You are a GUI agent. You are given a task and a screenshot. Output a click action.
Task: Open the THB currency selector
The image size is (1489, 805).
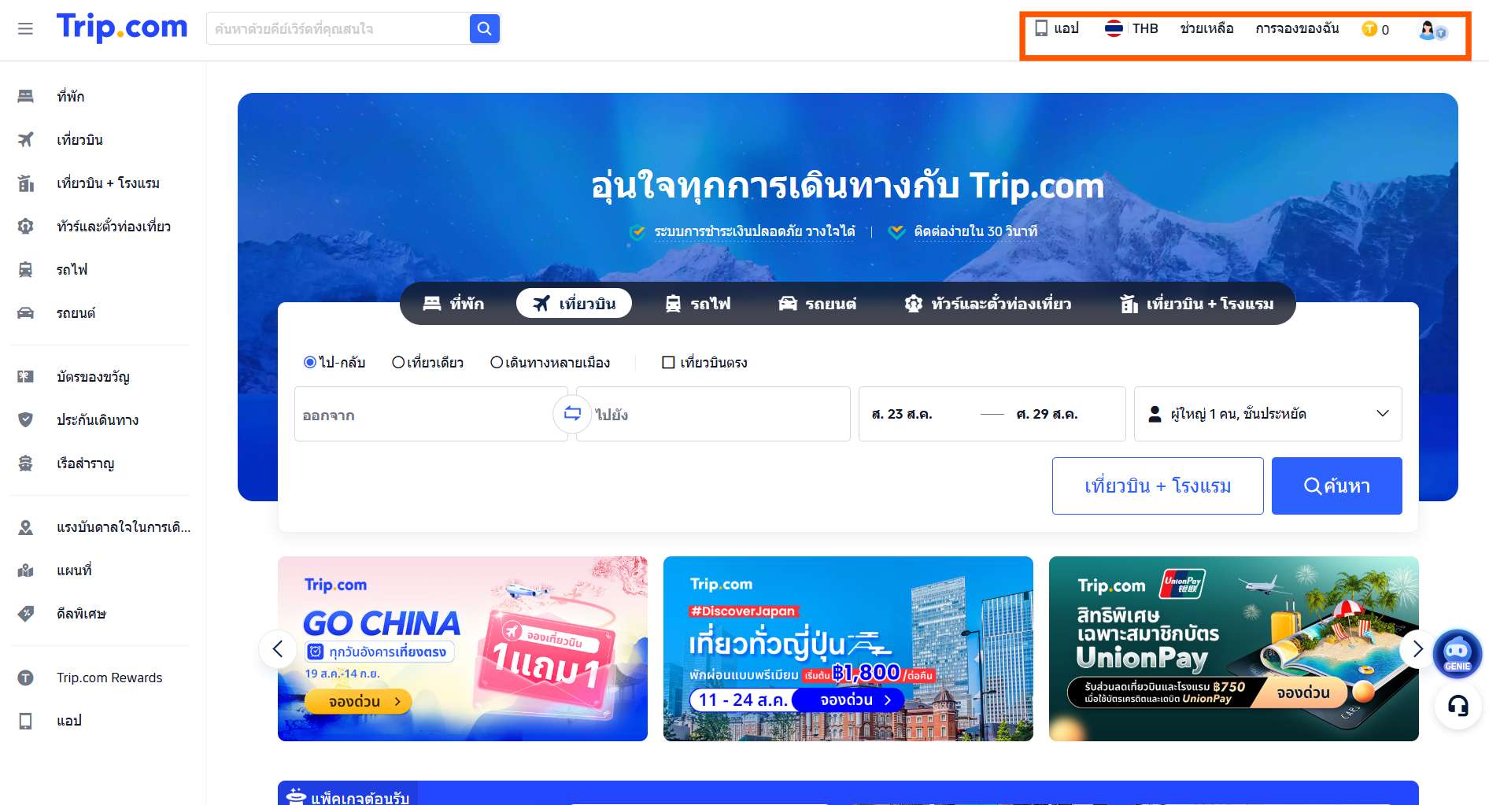1133,28
